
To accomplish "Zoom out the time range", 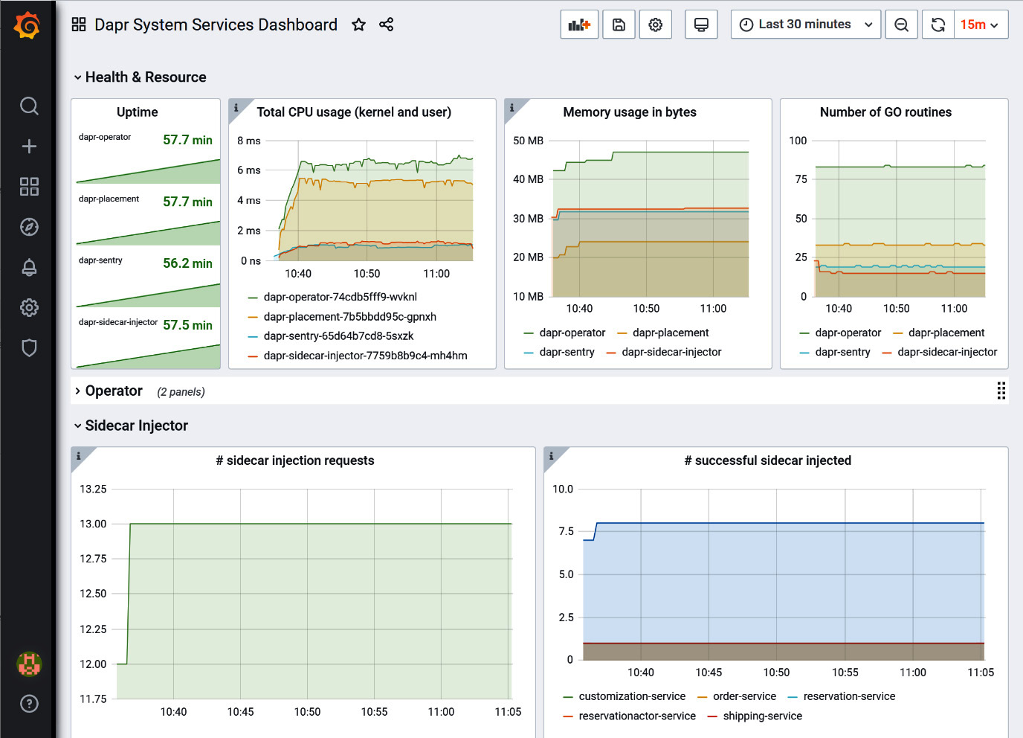I will pos(901,25).
